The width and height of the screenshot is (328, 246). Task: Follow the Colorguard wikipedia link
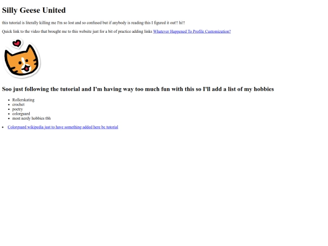point(63,127)
